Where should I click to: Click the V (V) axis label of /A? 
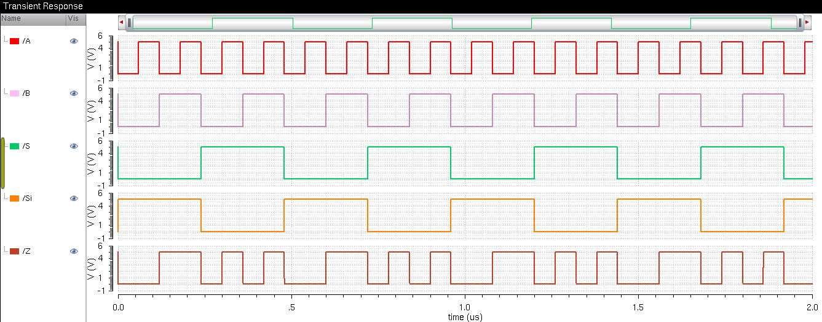(x=90, y=58)
